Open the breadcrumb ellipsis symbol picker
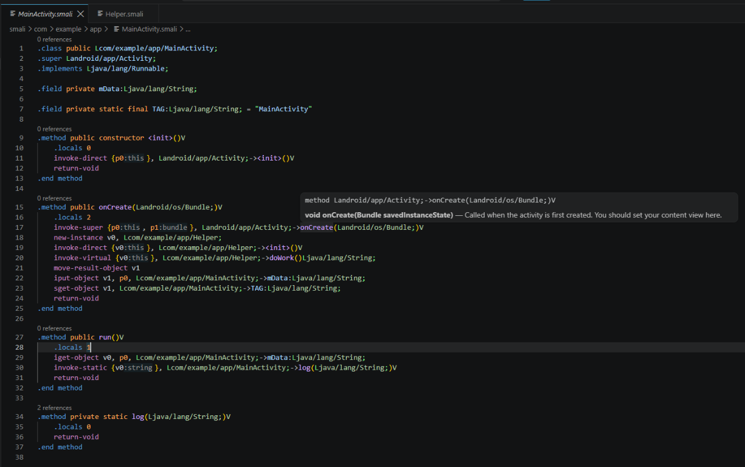The width and height of the screenshot is (745, 467). pyautogui.click(x=188, y=29)
